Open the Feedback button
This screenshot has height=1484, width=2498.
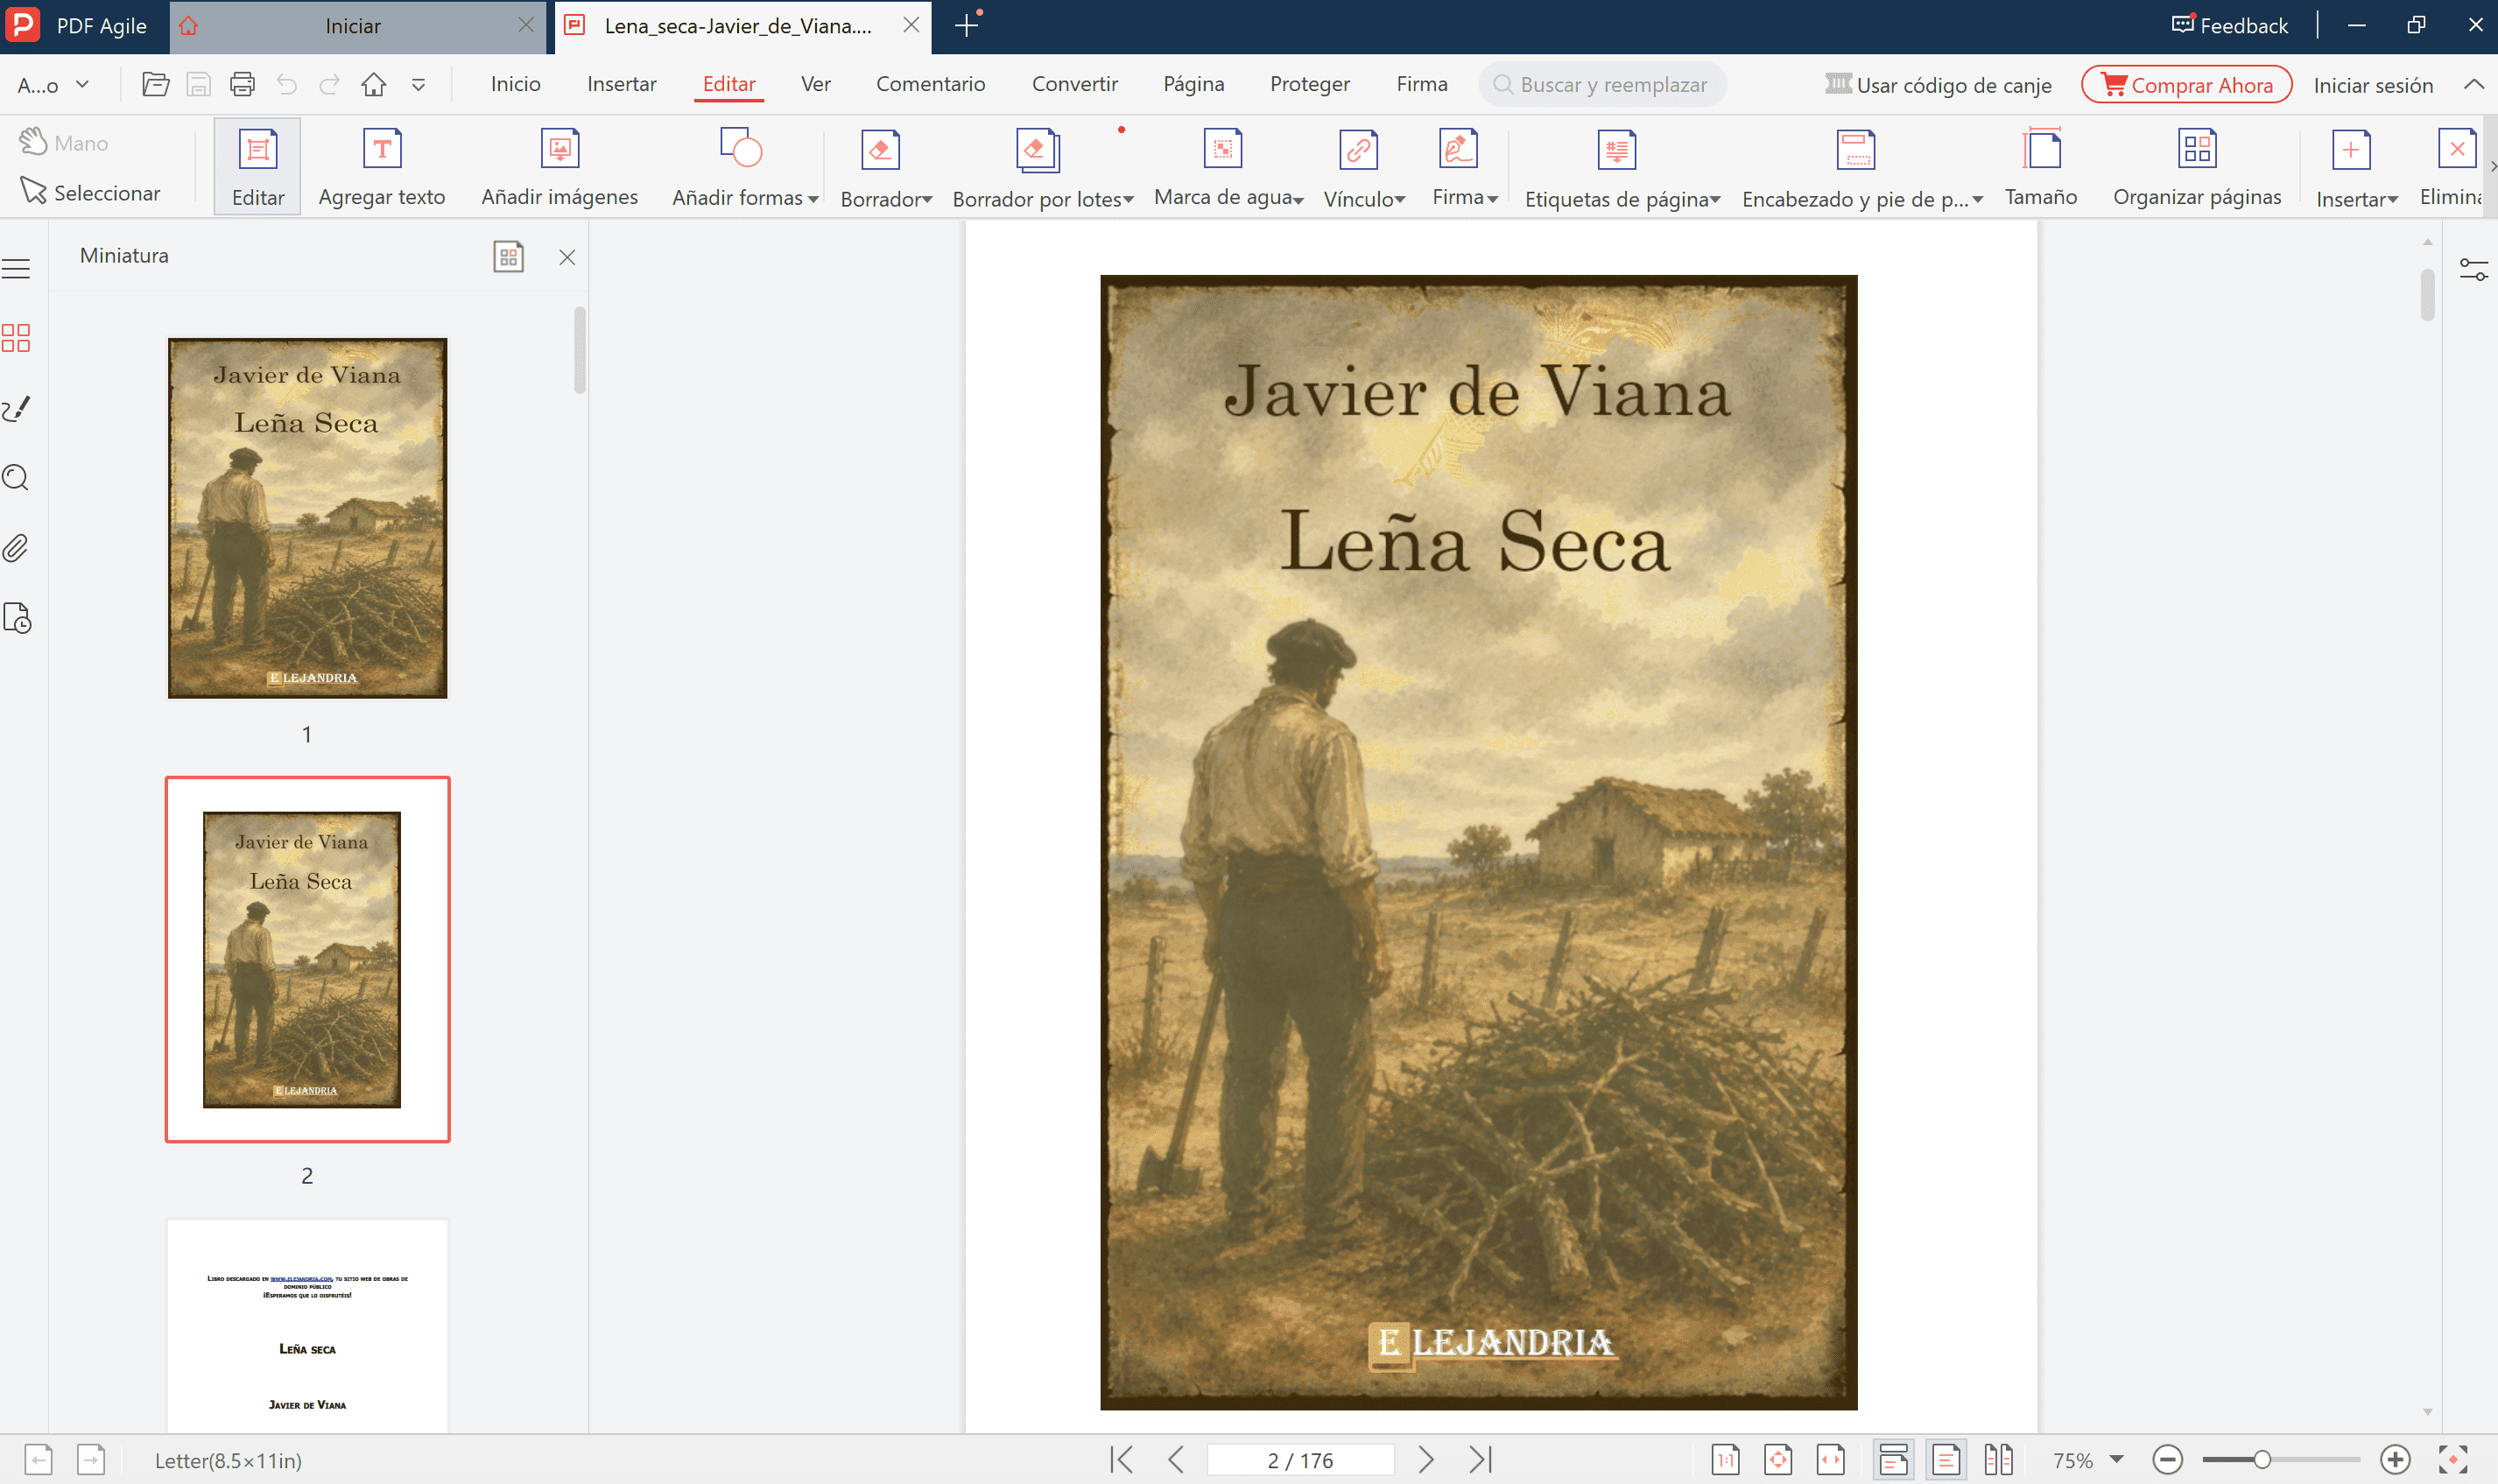(x=2230, y=25)
